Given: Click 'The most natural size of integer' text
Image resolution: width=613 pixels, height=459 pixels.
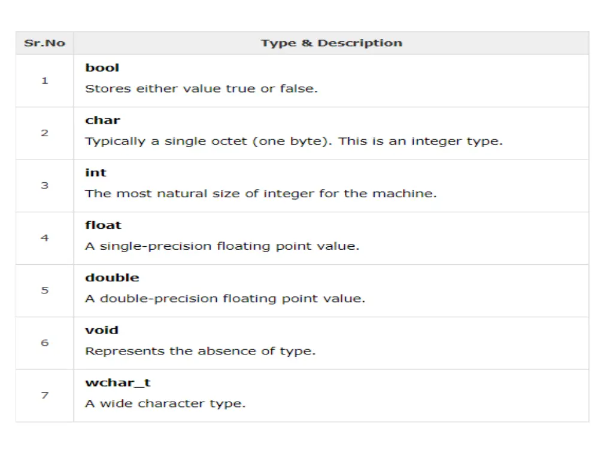Looking at the screenshot, I should (261, 194).
